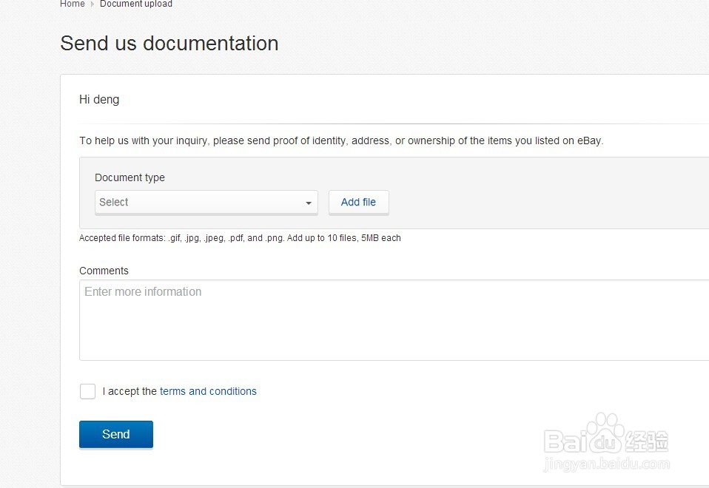Click the 'Document type' label
Viewport: 709px width, 488px height.
130,177
